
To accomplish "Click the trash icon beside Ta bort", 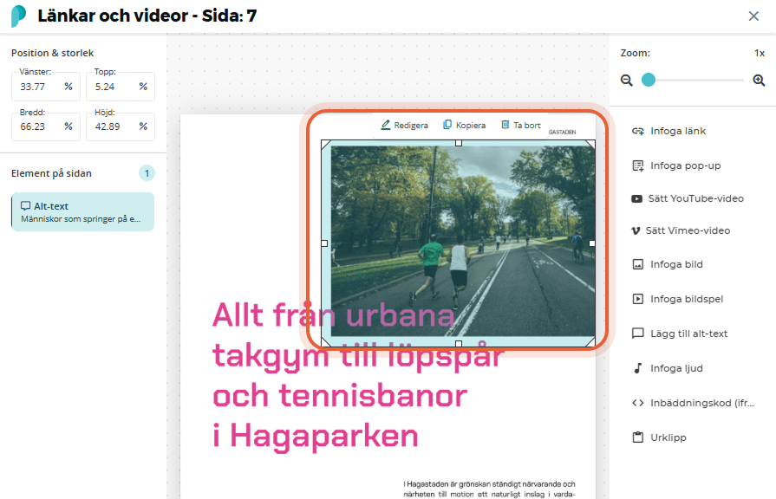I will pos(505,125).
